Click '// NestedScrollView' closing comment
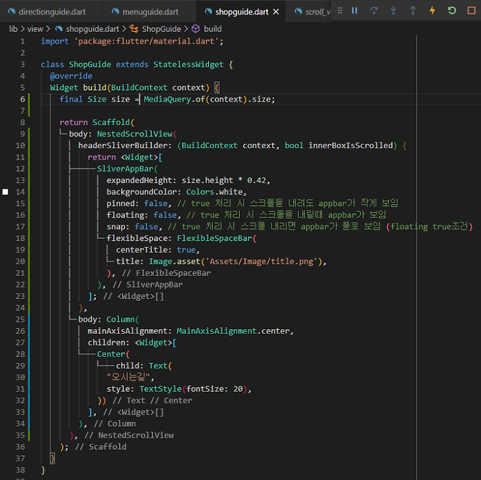Image resolution: width=481 pixels, height=480 pixels. [129, 435]
